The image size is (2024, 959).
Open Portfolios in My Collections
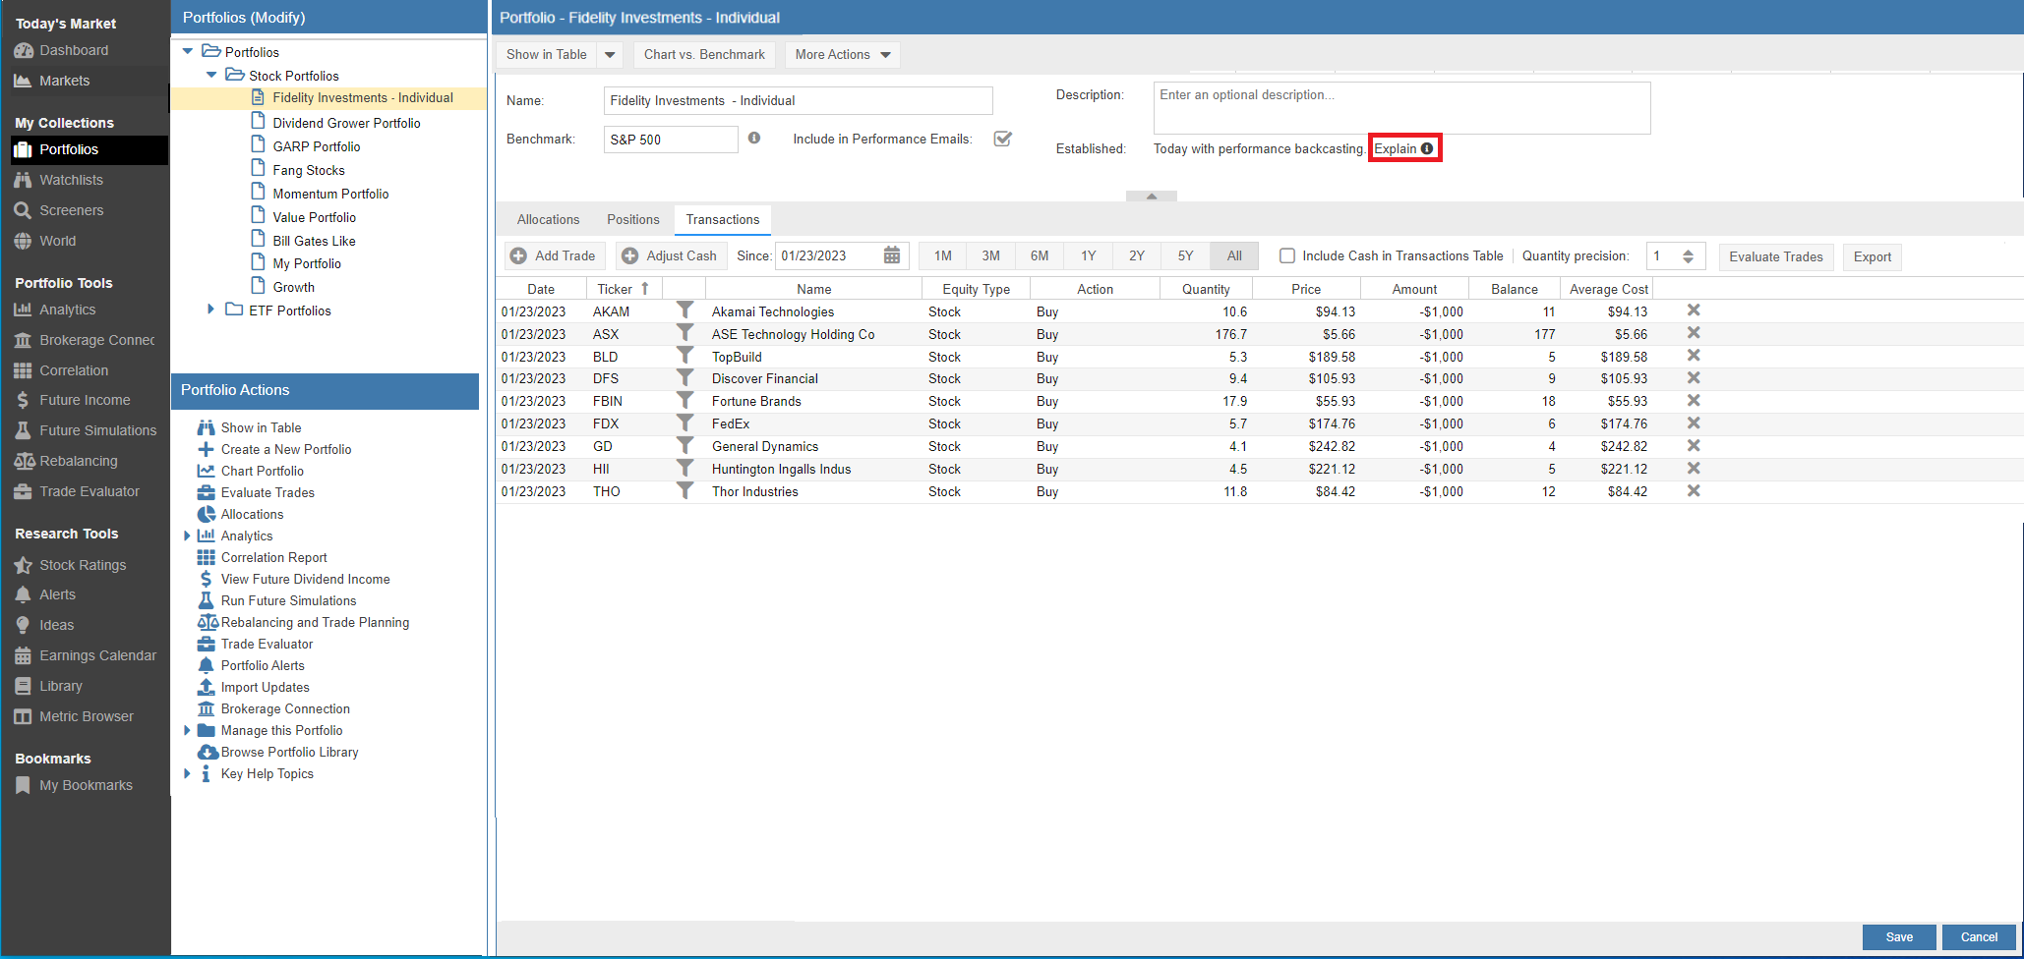pos(89,149)
